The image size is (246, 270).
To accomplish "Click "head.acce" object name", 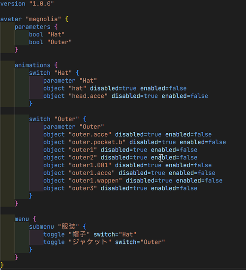I will (88, 96).
